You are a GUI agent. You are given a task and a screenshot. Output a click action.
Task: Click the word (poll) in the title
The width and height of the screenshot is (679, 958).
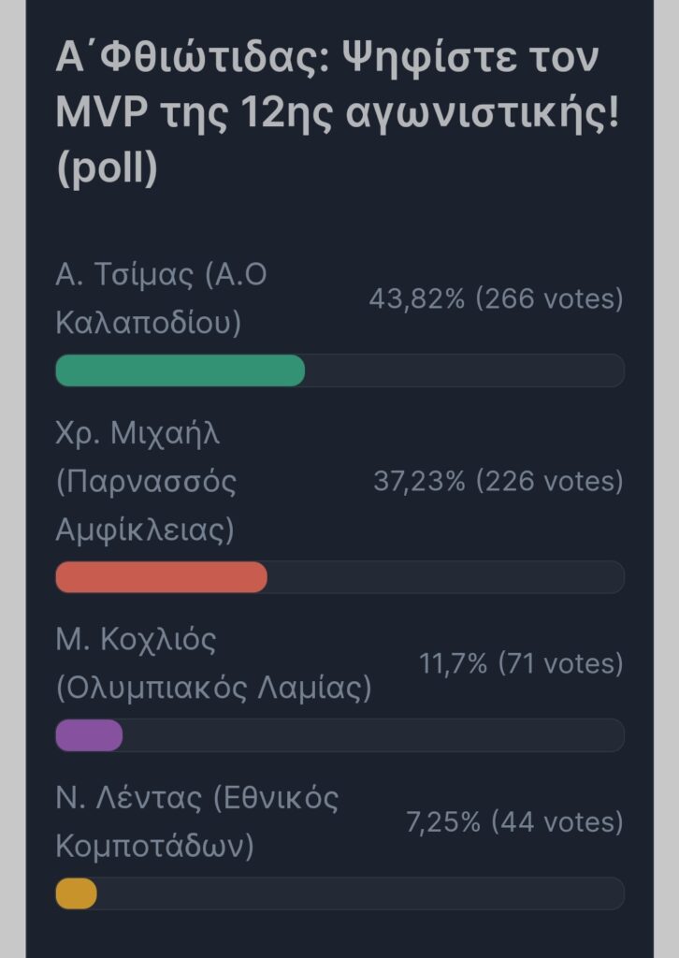click(107, 168)
